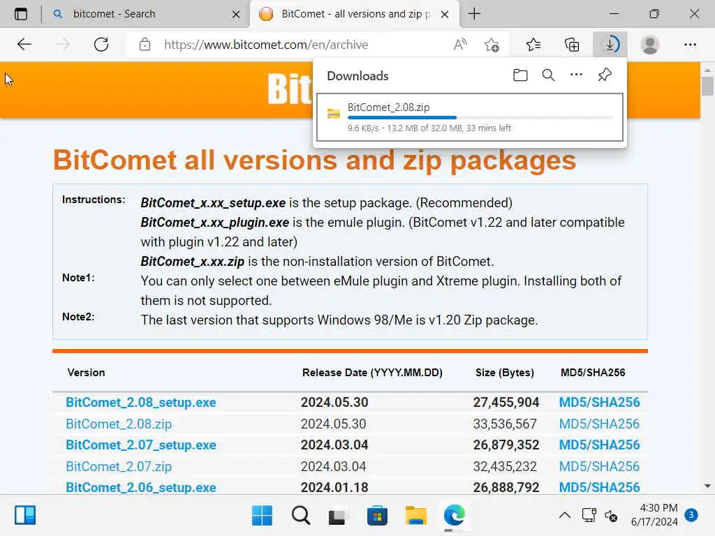
Task: Open the Windows Start menu
Action: 262,516
